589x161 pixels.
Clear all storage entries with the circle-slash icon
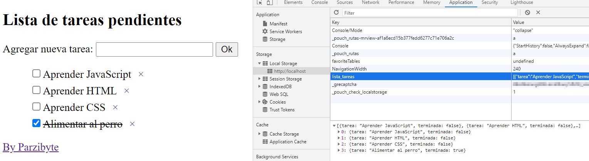527,13
